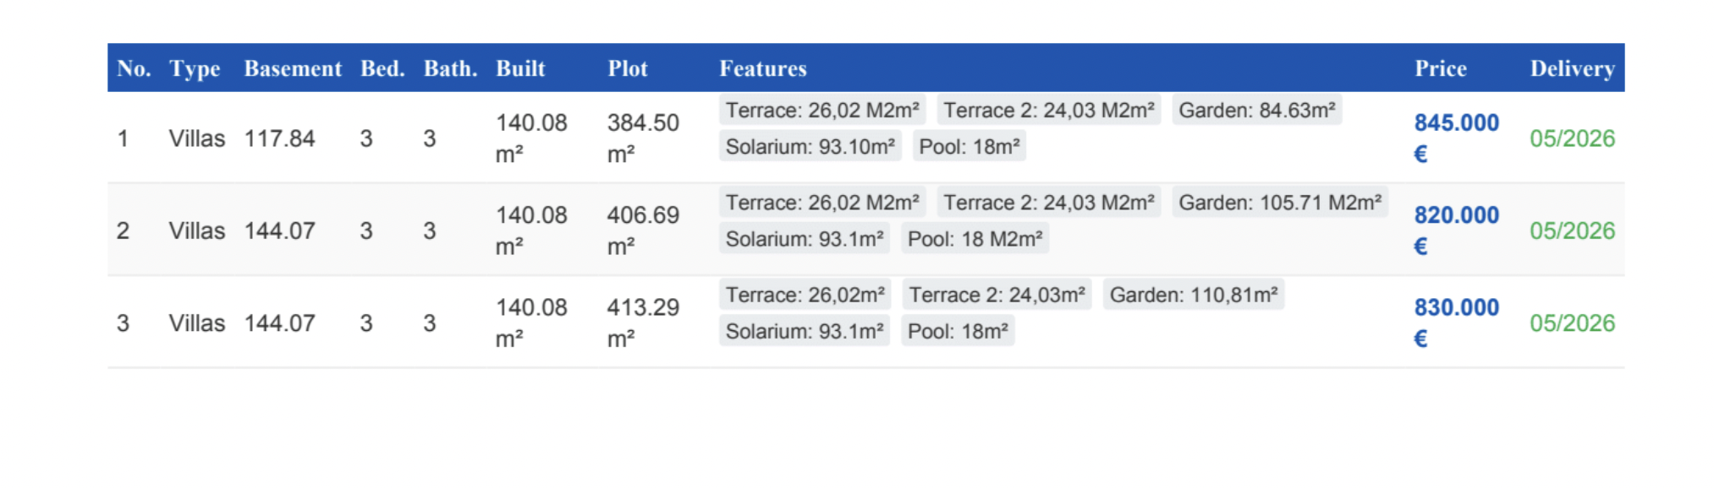
Task: Select the Basement column header
Action: (293, 68)
